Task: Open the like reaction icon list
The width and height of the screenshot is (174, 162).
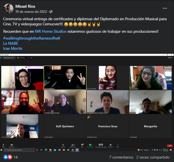Action: click(x=6, y=157)
